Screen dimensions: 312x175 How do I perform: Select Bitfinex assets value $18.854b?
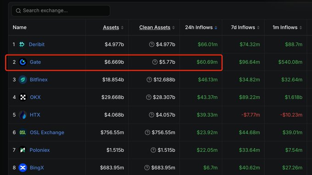113,80
